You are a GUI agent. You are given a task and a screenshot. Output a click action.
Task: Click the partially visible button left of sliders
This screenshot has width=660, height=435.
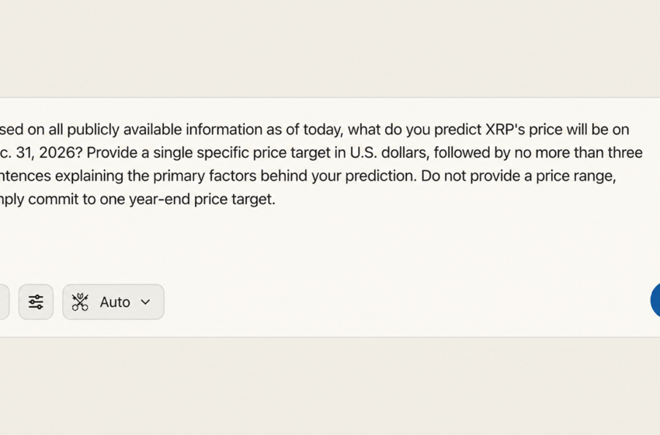pyautogui.click(x=4, y=302)
